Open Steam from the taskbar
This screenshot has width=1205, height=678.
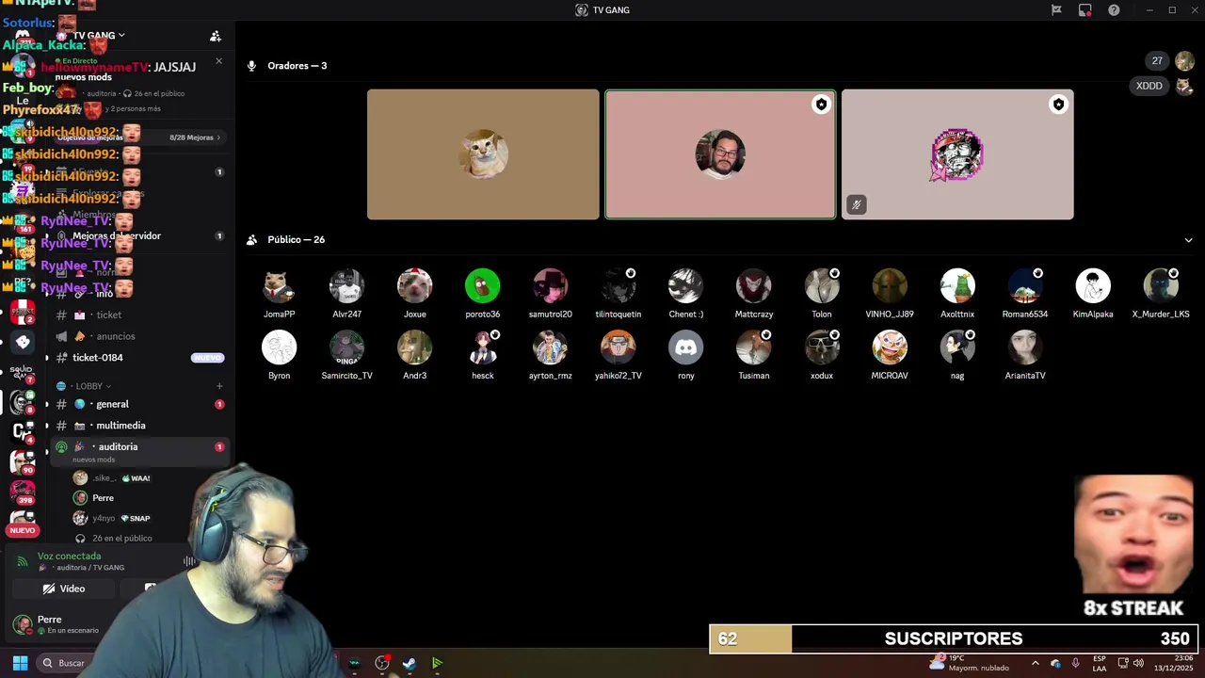(x=410, y=663)
